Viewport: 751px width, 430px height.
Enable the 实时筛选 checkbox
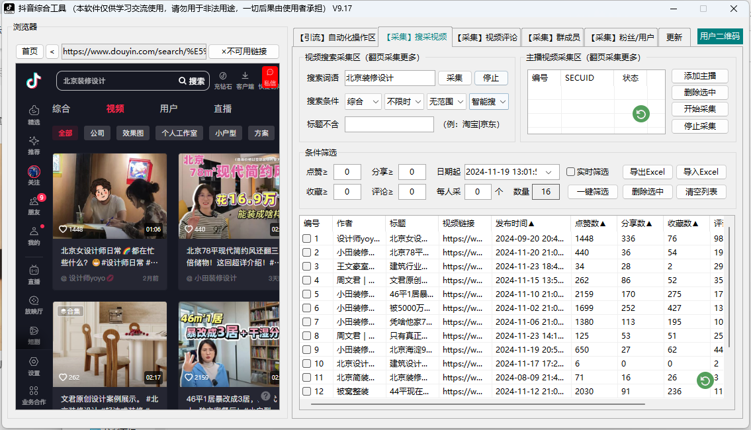570,171
